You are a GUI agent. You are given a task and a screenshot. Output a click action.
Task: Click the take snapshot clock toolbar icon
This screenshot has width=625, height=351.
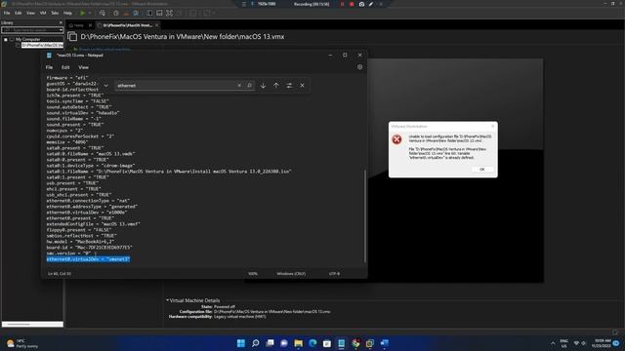116,13
